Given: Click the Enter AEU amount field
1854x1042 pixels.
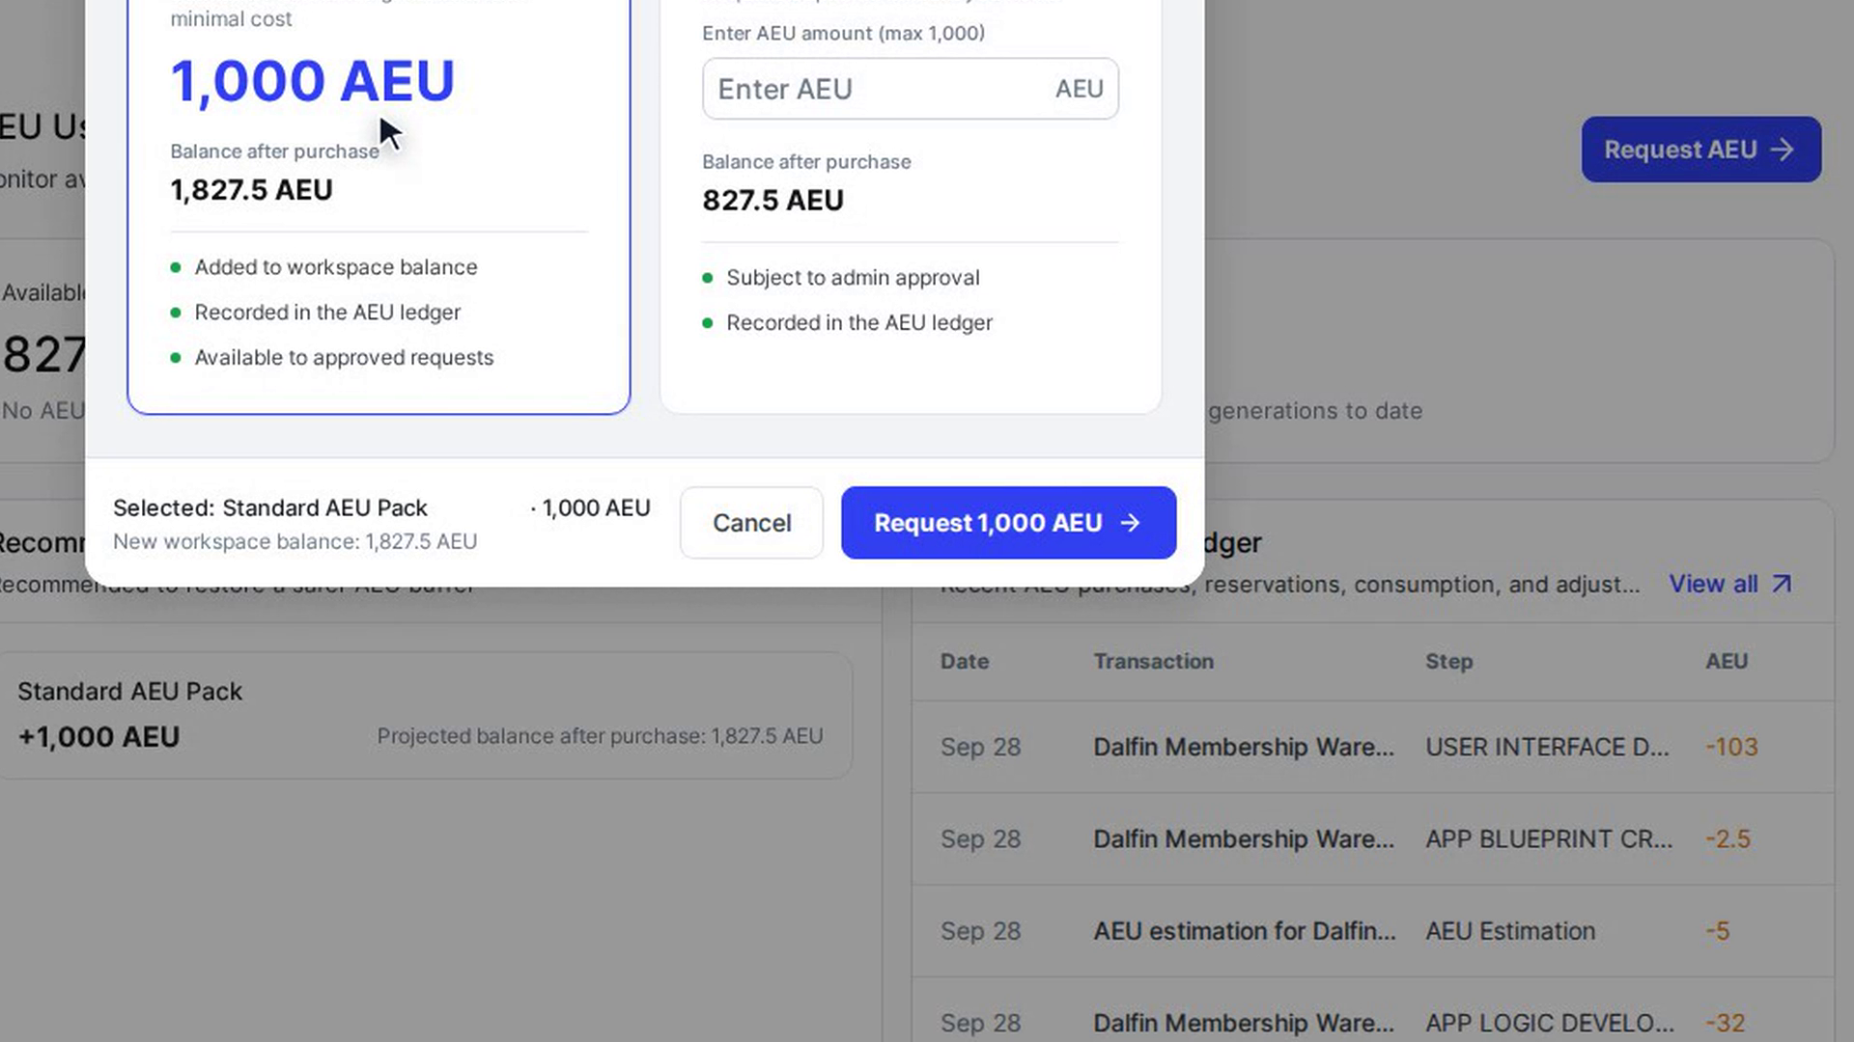Looking at the screenshot, I should click(910, 89).
